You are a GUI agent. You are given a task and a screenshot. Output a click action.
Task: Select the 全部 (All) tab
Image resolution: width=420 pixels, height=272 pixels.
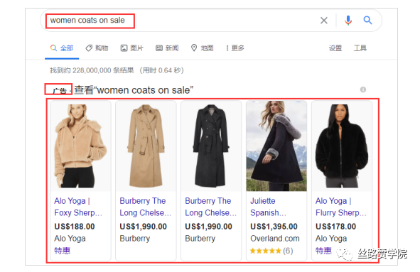click(62, 48)
